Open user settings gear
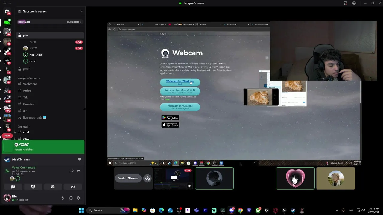The height and width of the screenshot is (215, 383). 79,198
